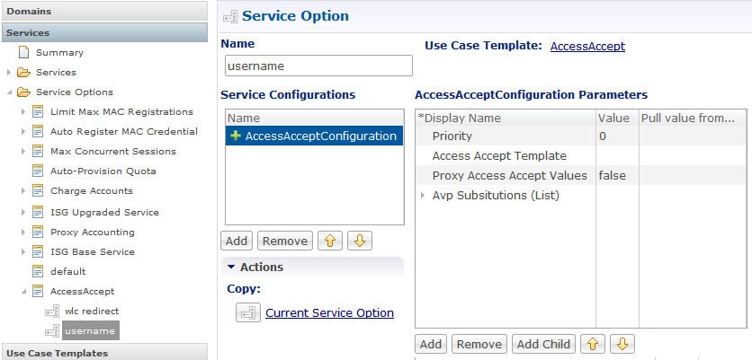Expand Avp Subsitutions (List) row
Viewport: 752px width, 360px height.
tap(423, 196)
